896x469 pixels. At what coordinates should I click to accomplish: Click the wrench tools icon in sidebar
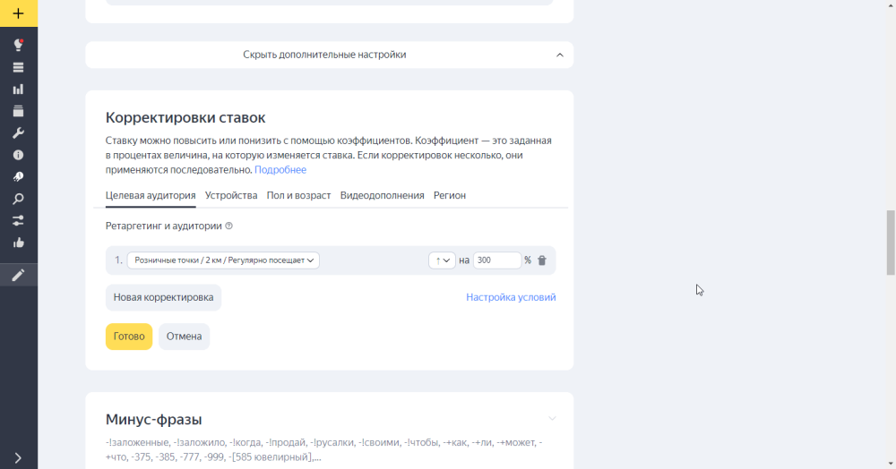(x=18, y=133)
